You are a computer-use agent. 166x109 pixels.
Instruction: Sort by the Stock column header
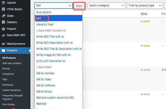pyautogui.click(x=144, y=14)
